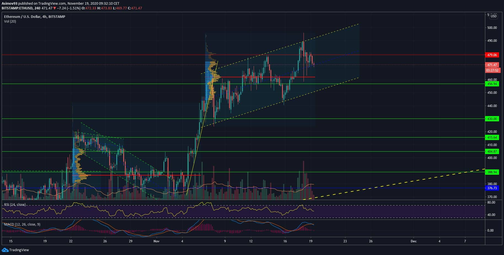Select the green 430.00 price level label
The image size is (504, 255).
[492, 119]
